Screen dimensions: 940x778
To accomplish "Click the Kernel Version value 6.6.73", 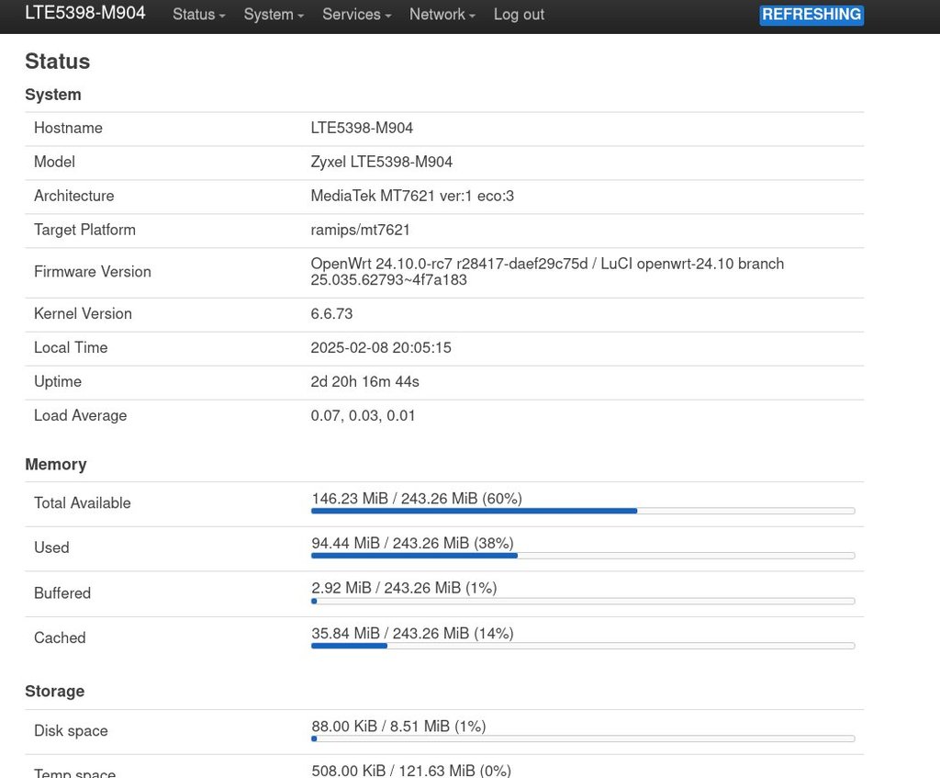I will click(331, 314).
